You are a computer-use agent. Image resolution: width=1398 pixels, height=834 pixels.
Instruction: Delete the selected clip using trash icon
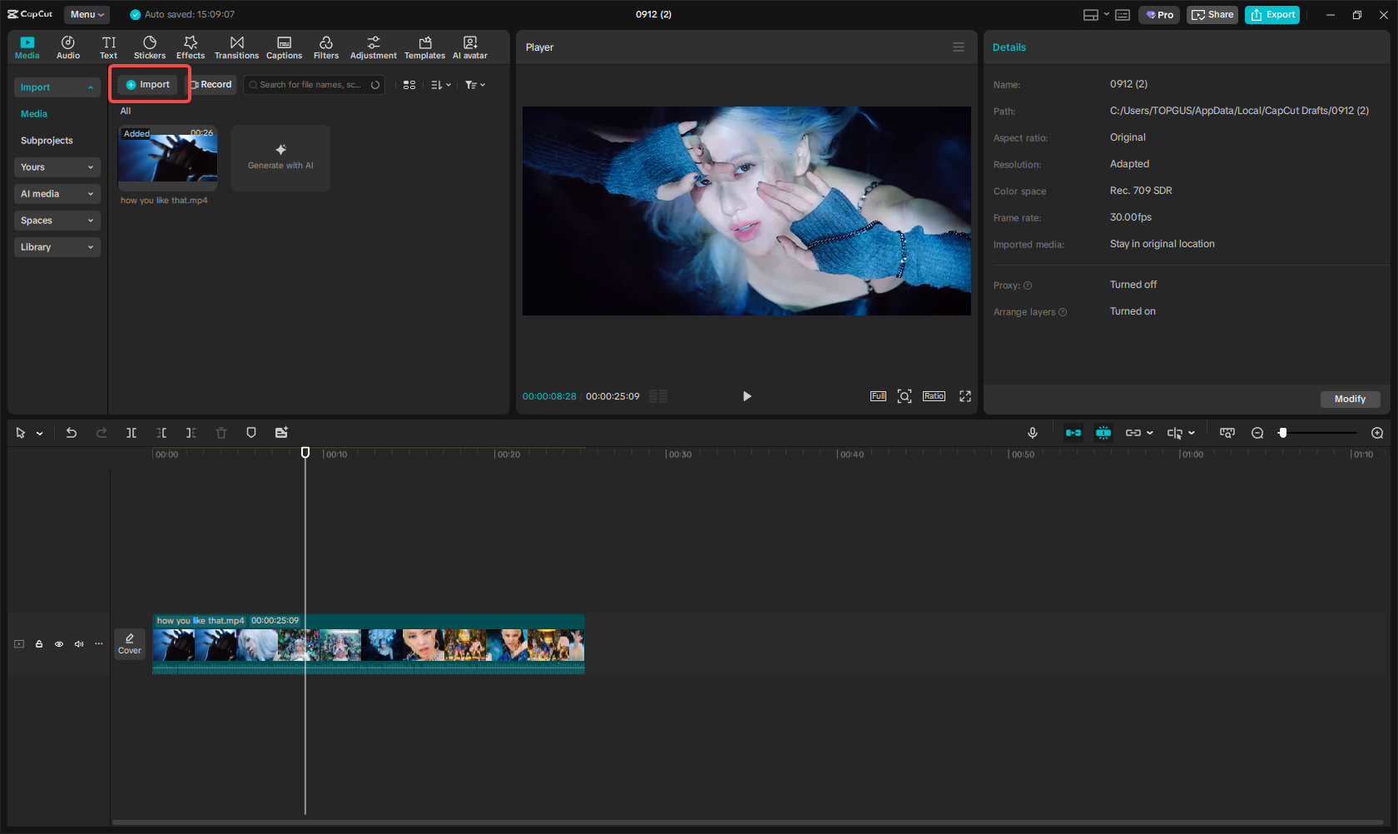[x=221, y=433]
